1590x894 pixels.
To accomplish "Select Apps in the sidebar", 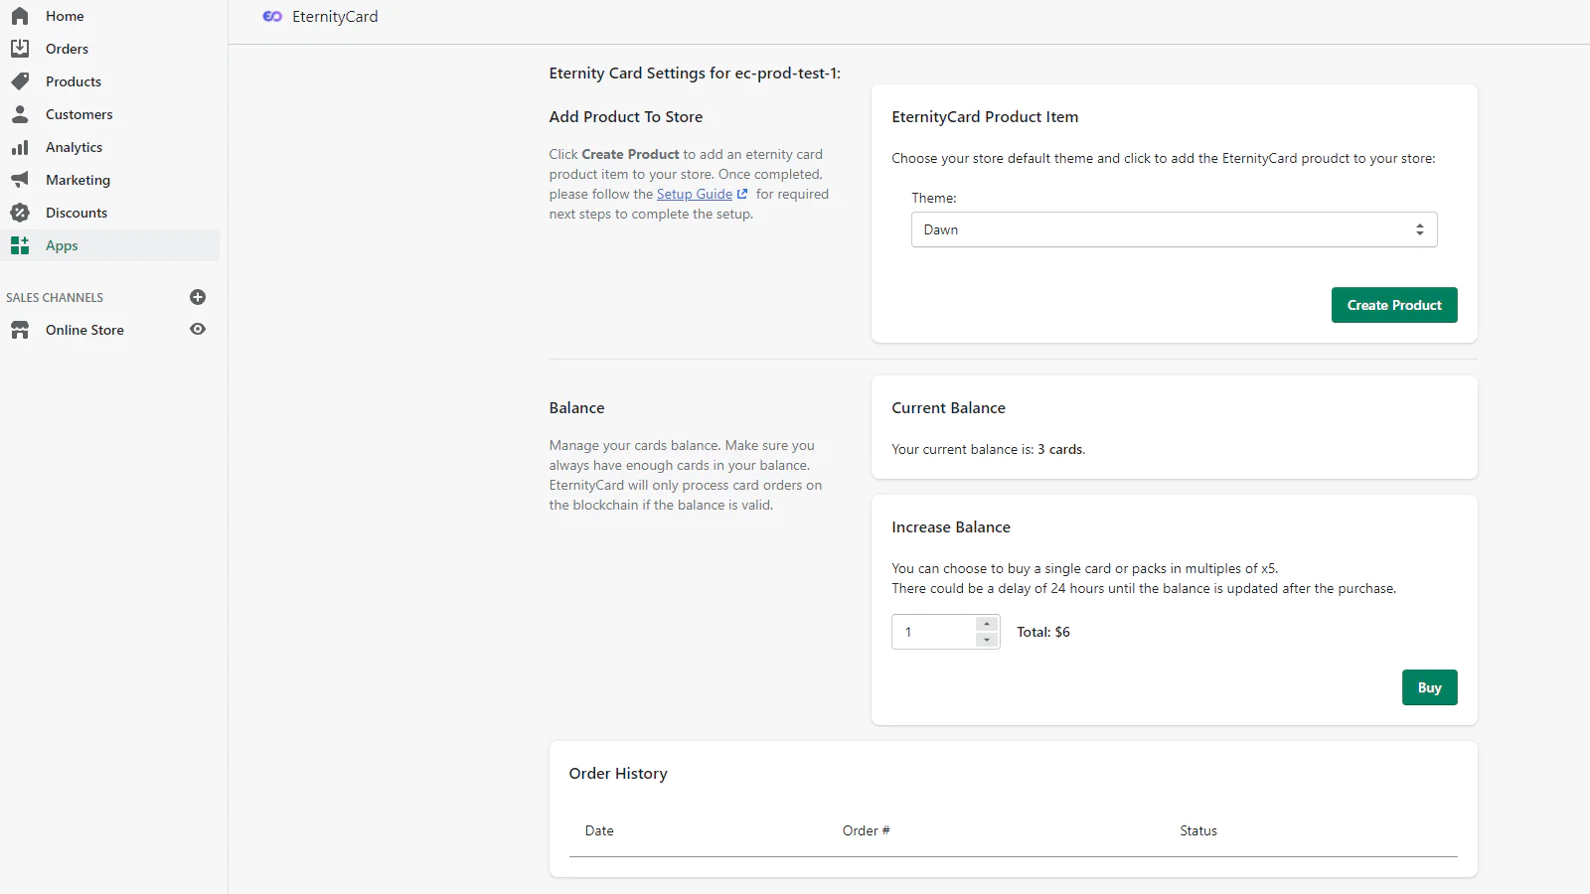I will (x=110, y=245).
